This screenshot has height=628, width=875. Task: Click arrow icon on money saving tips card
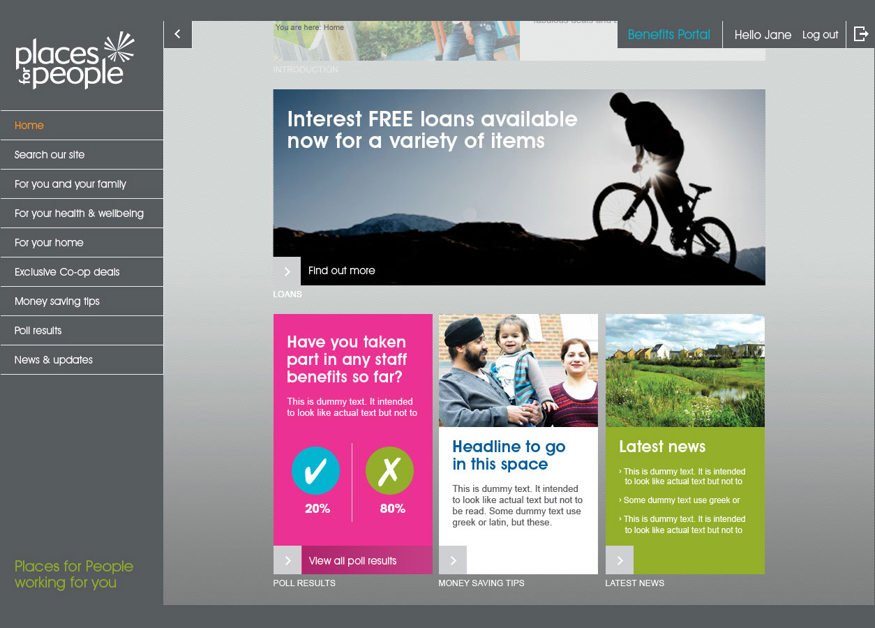[453, 560]
